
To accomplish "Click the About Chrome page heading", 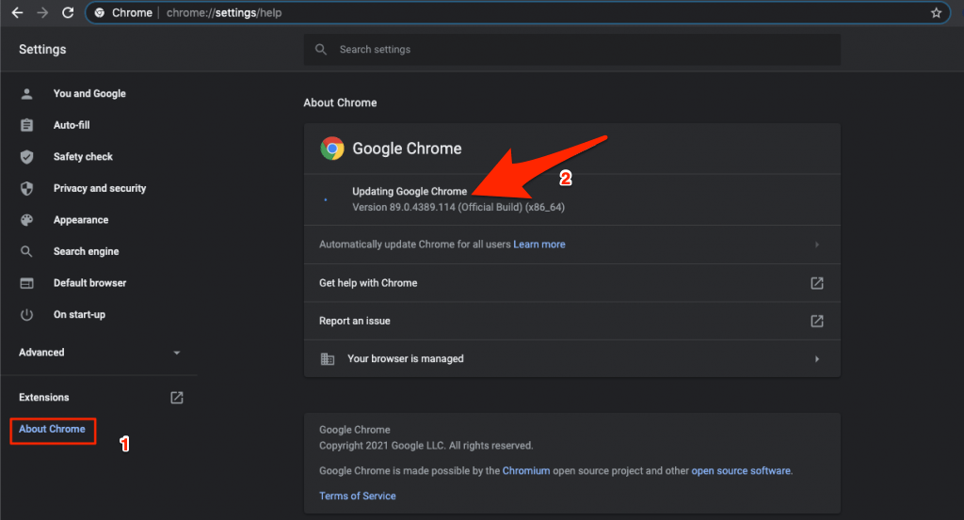I will point(340,102).
